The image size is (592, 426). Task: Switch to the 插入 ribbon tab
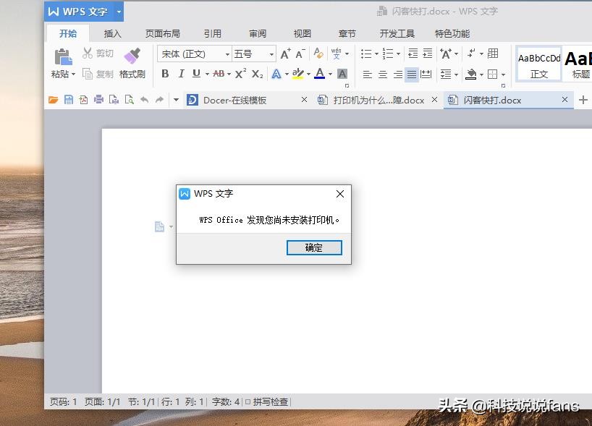pyautogui.click(x=112, y=33)
